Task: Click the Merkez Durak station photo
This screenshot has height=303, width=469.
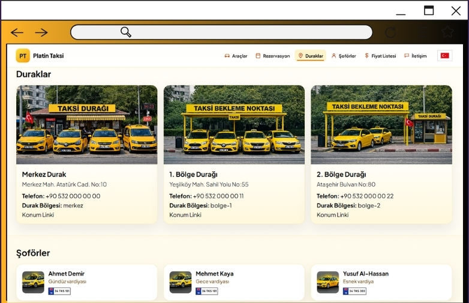Action: point(86,125)
